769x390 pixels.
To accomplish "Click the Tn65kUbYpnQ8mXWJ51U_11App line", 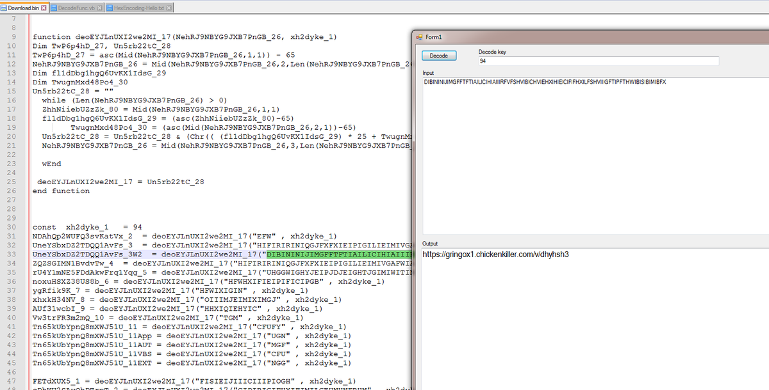I will (x=192, y=335).
